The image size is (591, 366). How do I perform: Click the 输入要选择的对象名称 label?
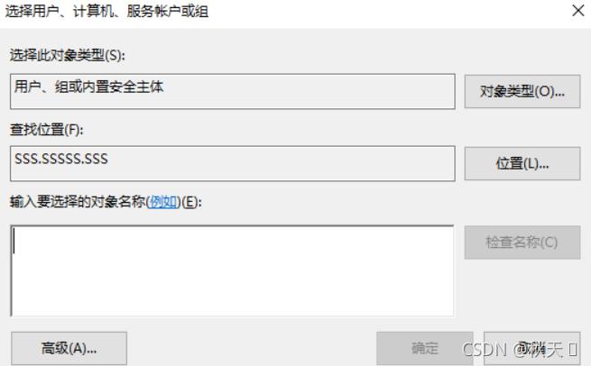[78, 202]
